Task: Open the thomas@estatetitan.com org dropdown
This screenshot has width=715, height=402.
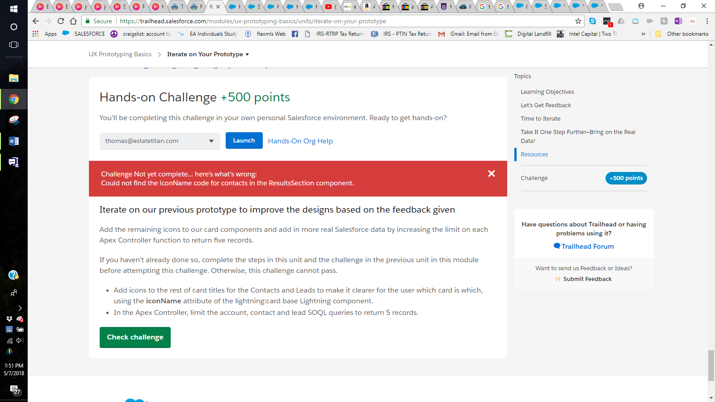Action: (160, 141)
